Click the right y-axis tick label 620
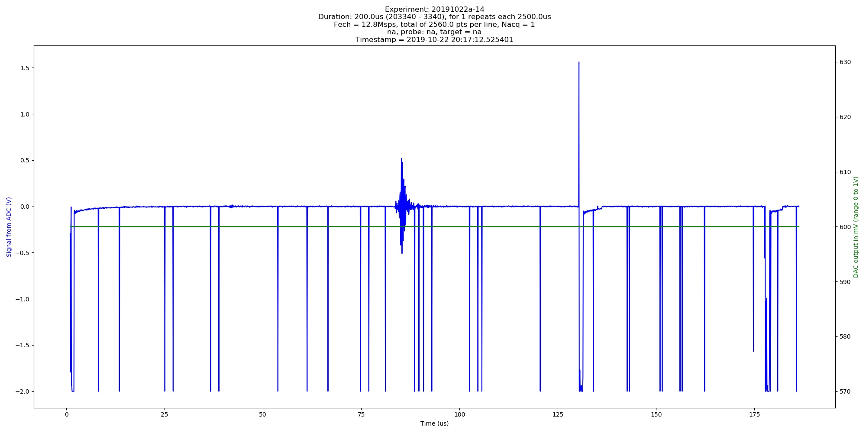The width and height of the screenshot is (866, 433). tap(845, 117)
